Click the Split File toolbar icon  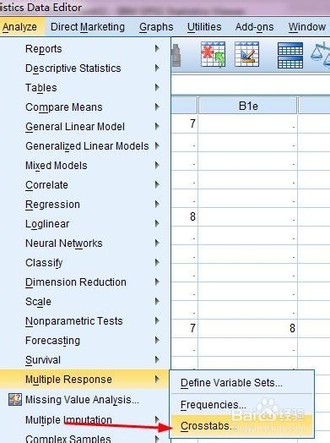[x=290, y=56]
